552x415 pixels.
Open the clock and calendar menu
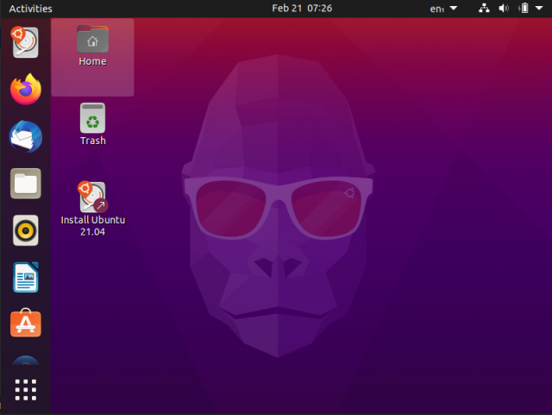click(x=302, y=8)
